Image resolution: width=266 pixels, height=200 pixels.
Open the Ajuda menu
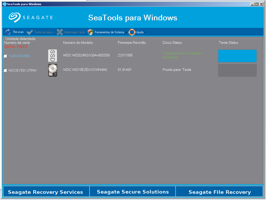[x=140, y=32]
